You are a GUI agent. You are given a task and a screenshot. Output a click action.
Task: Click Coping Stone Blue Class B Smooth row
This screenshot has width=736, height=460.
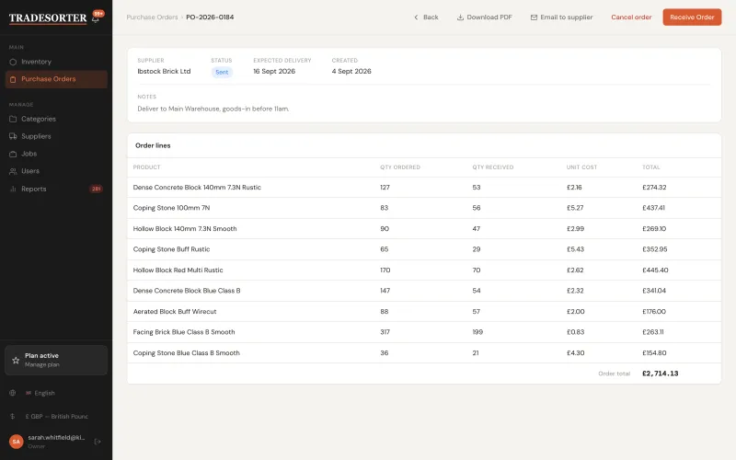(x=424, y=352)
